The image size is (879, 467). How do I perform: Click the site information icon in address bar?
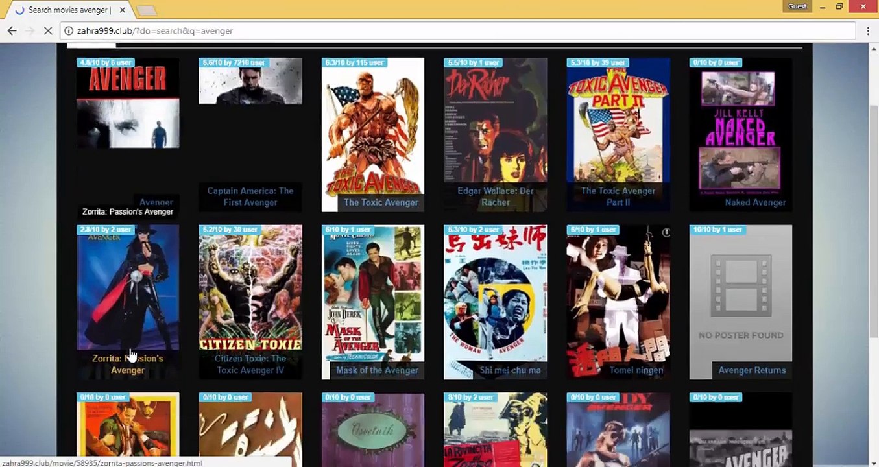69,30
